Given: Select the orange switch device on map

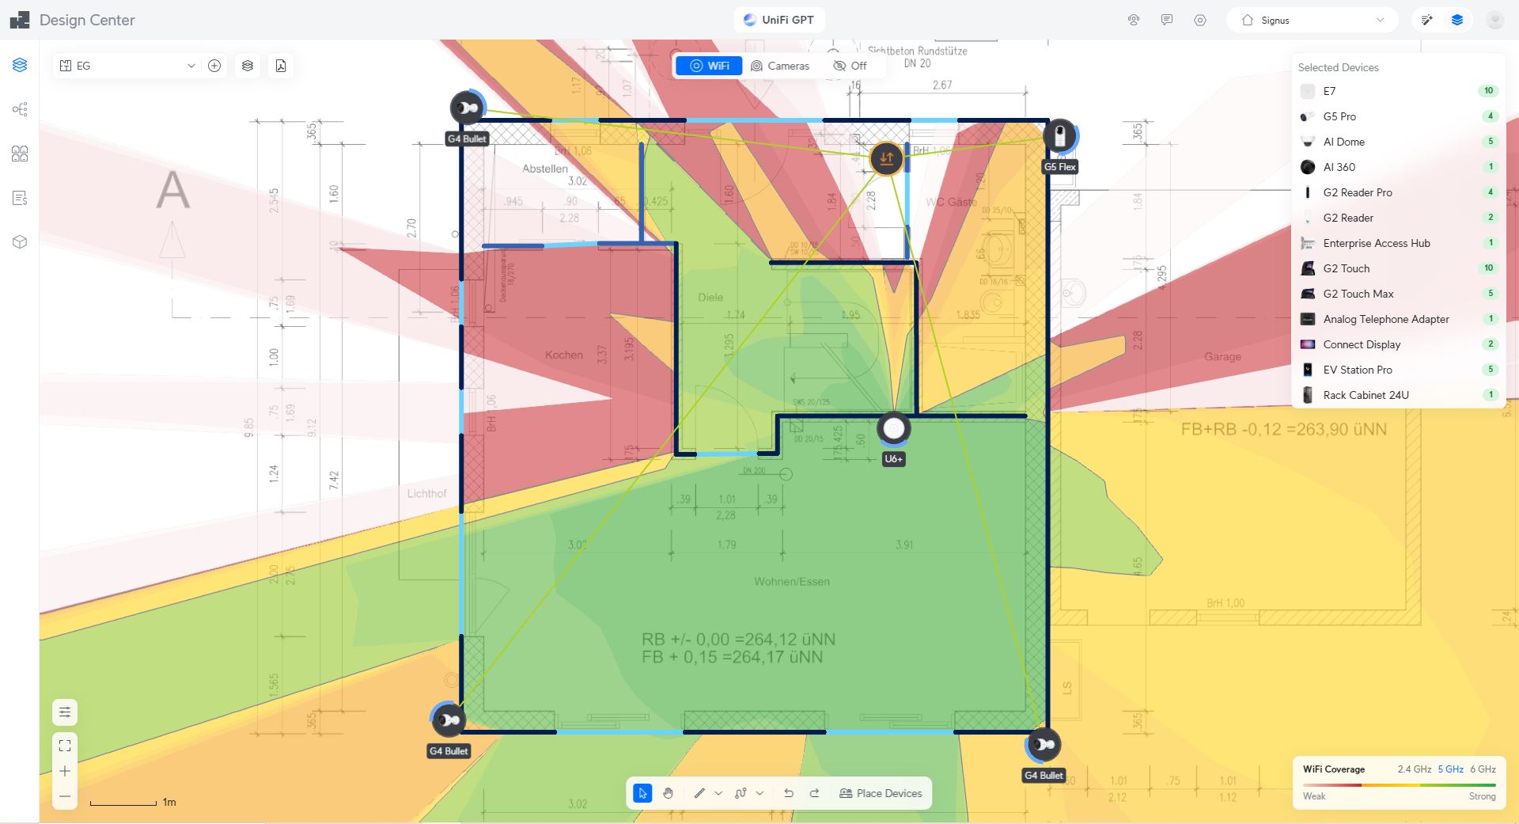Looking at the screenshot, I should (x=886, y=158).
